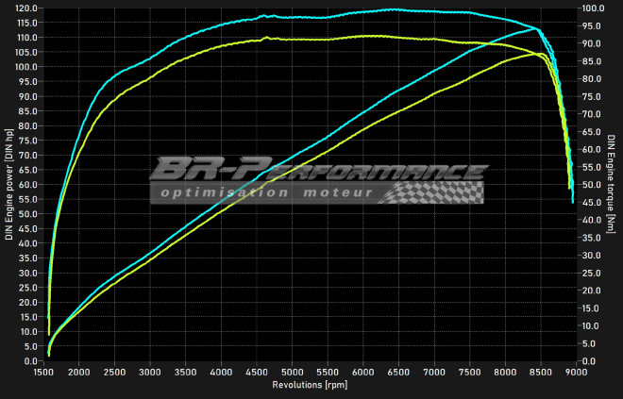
Task: Click the 60.0 label on the power axis
Action: (x=29, y=185)
